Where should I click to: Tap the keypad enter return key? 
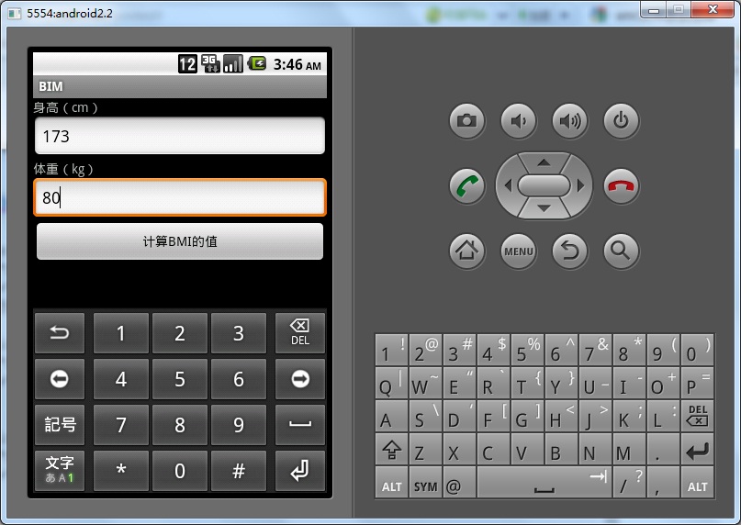click(300, 471)
